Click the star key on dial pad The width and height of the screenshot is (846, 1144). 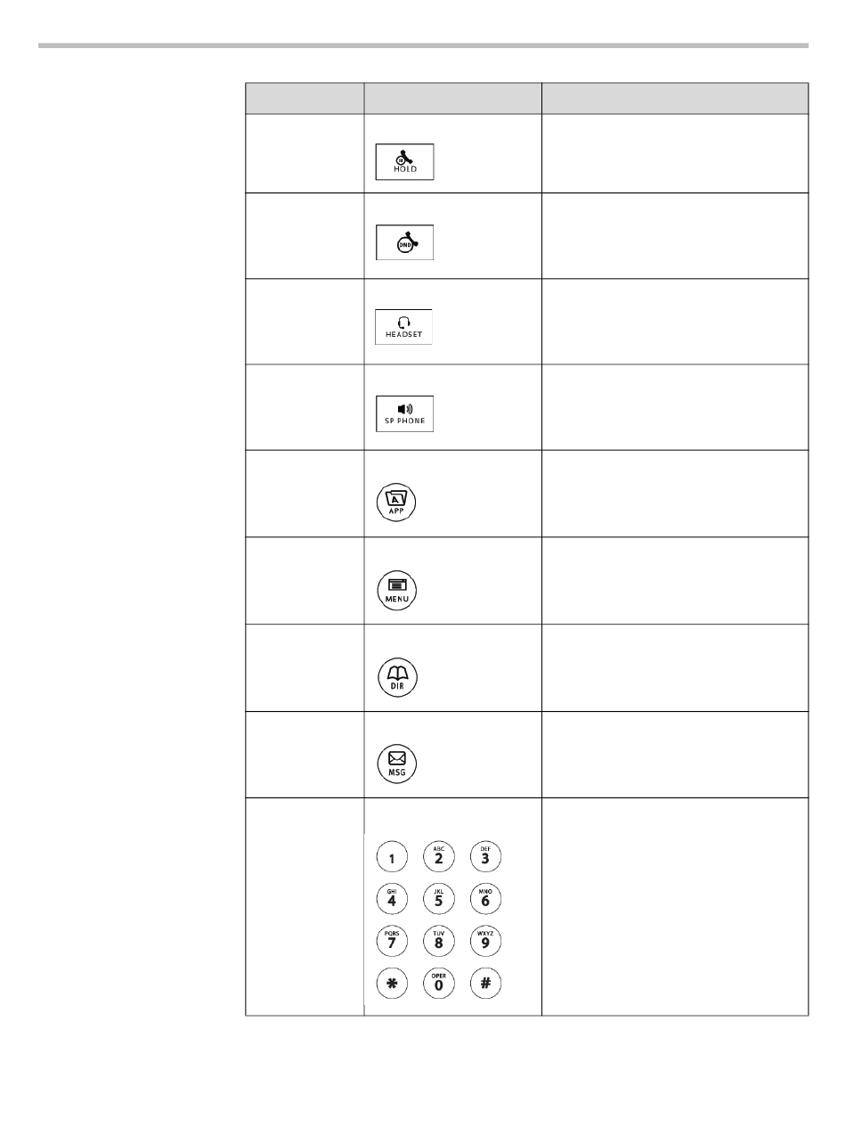391,983
